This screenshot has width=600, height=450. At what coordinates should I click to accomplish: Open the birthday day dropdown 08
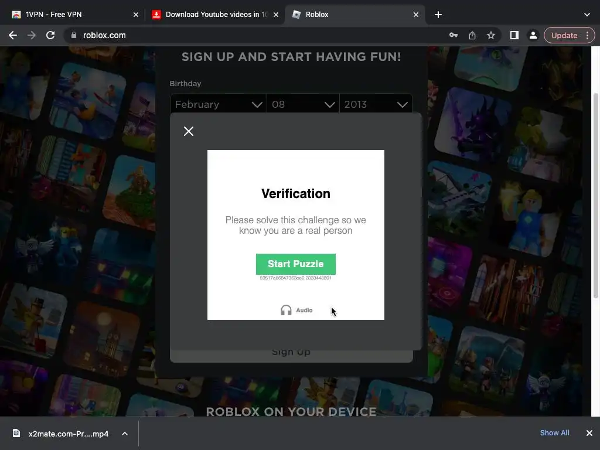[x=303, y=104]
